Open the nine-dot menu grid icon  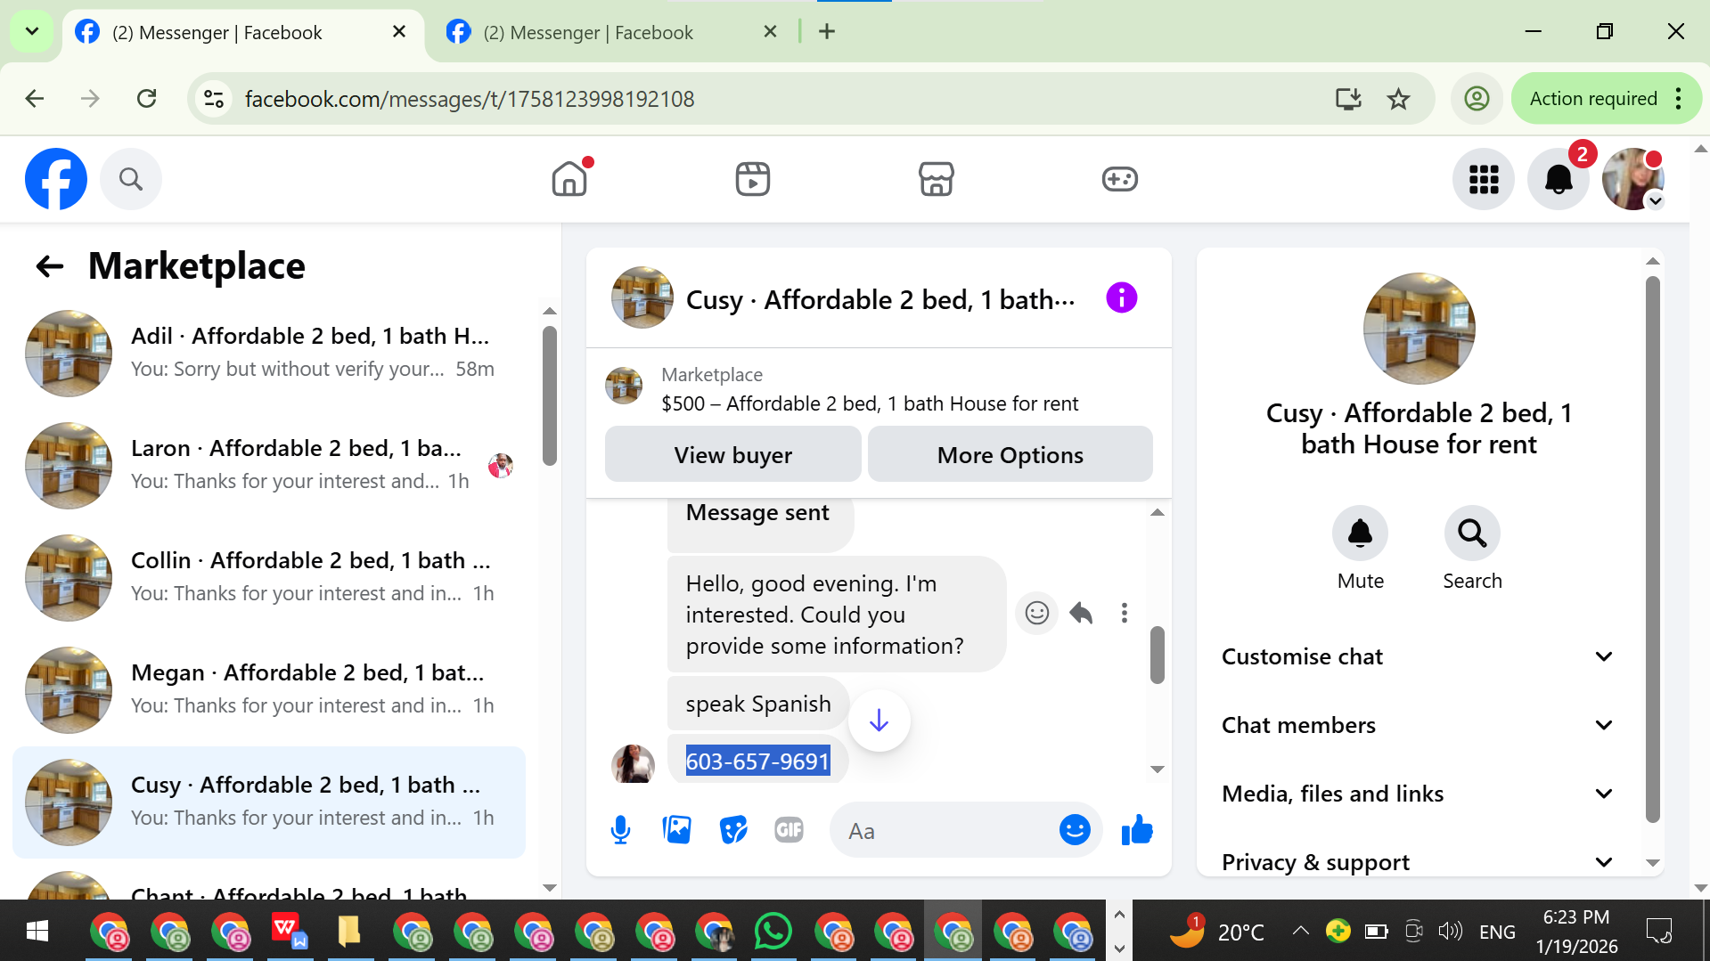pos(1484,179)
